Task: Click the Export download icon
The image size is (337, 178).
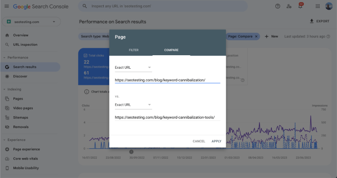Action: [x=312, y=21]
